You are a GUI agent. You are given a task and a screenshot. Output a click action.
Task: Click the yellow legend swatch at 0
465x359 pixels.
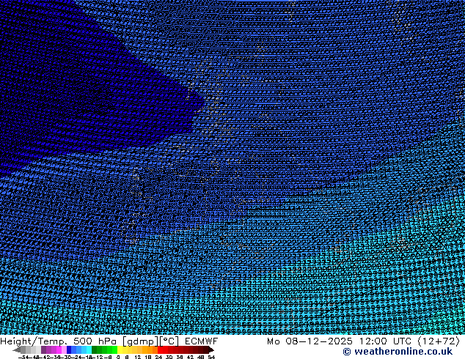[120, 349]
